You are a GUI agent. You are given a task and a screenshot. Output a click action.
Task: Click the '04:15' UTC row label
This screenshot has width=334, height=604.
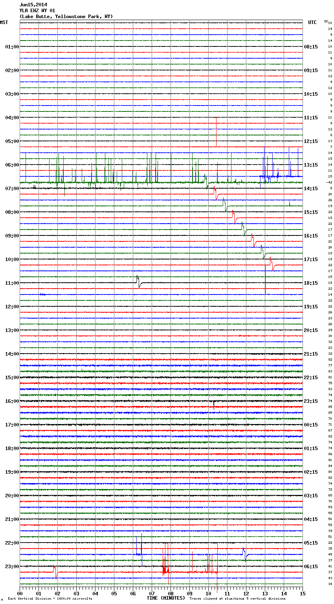pyautogui.click(x=311, y=519)
